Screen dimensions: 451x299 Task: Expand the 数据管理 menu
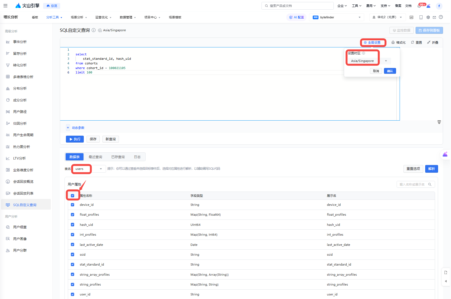click(x=128, y=17)
